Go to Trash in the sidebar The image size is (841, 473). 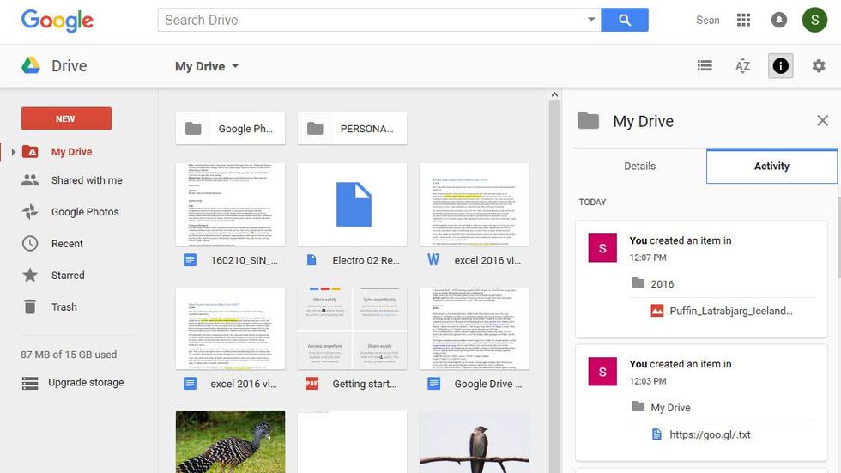pos(64,306)
